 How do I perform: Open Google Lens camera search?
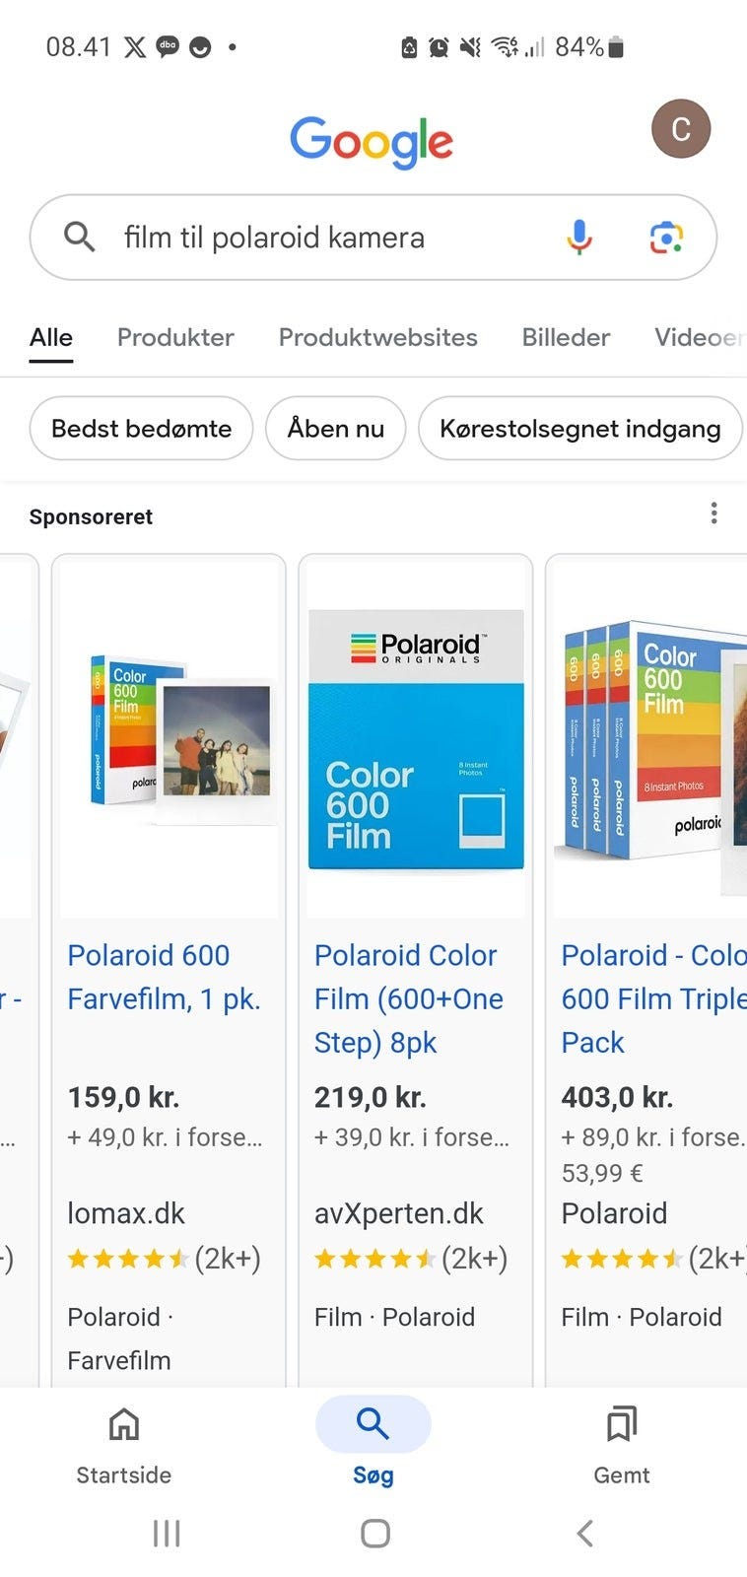pyautogui.click(x=666, y=238)
